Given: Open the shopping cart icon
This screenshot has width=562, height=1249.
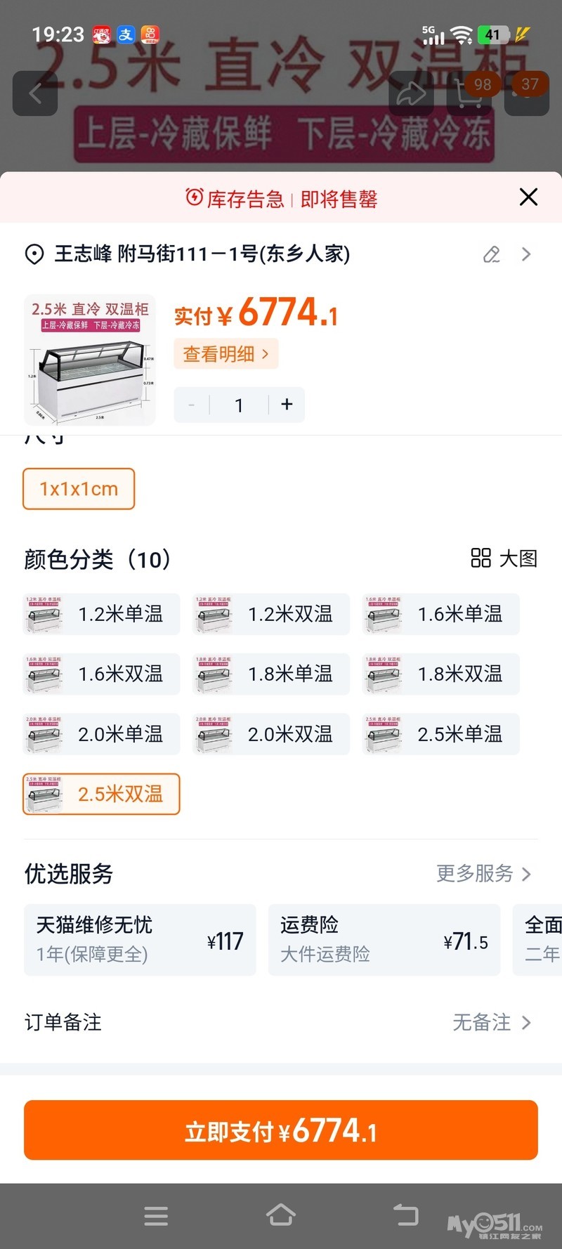Looking at the screenshot, I should (469, 93).
